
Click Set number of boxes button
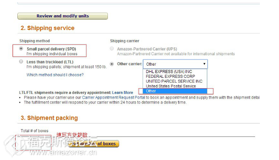tap(93, 143)
